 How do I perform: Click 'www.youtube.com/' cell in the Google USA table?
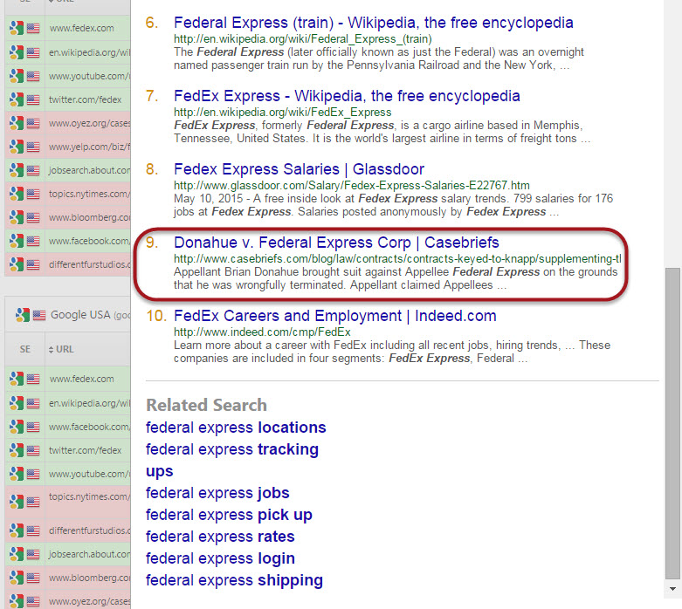[89, 474]
